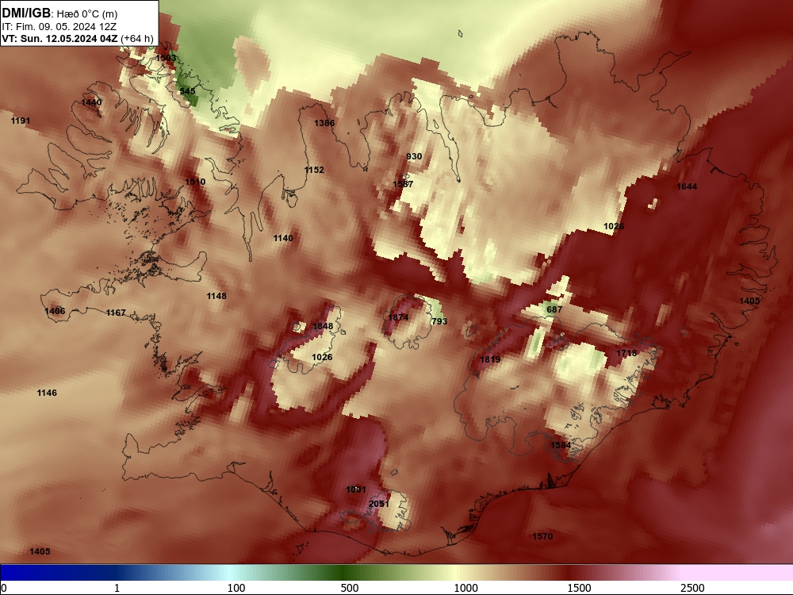The height and width of the screenshot is (595, 793).
Task: Click the 1587 height value
Action: click(403, 184)
